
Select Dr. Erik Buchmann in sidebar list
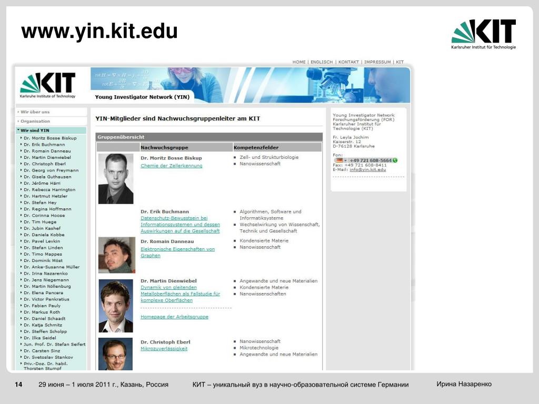click(44, 145)
